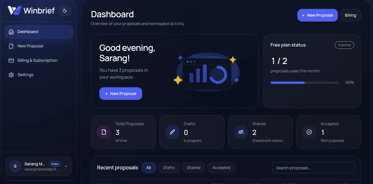Toggle dark mode with moon icon

(x=65, y=11)
